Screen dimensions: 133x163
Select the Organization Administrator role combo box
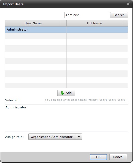coord(55,137)
